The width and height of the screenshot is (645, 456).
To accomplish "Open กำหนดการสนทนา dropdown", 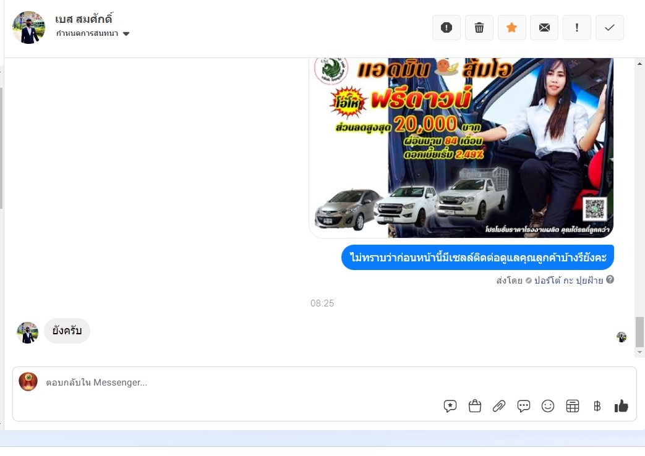I will pos(93,33).
